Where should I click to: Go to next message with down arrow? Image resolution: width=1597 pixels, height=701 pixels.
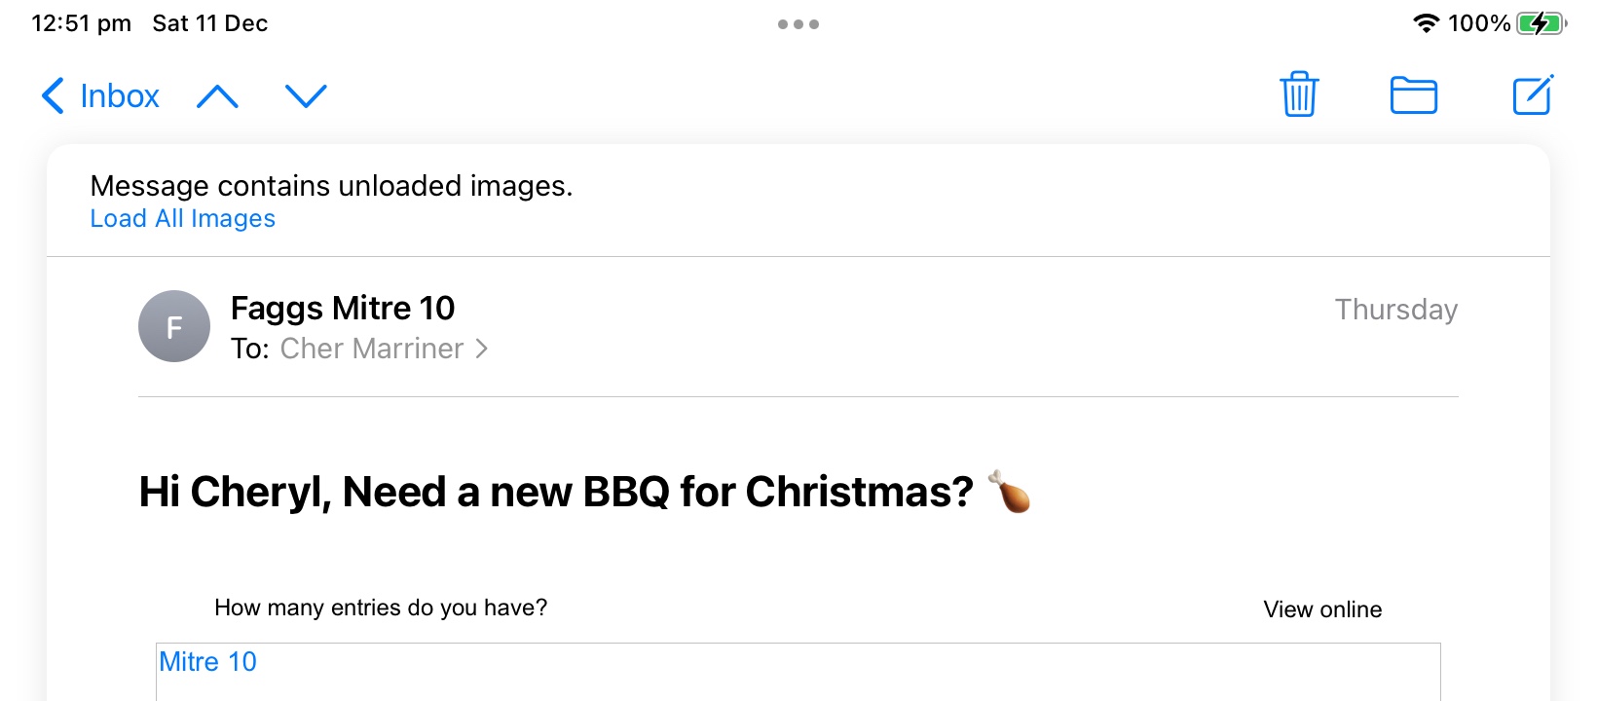[x=306, y=95]
